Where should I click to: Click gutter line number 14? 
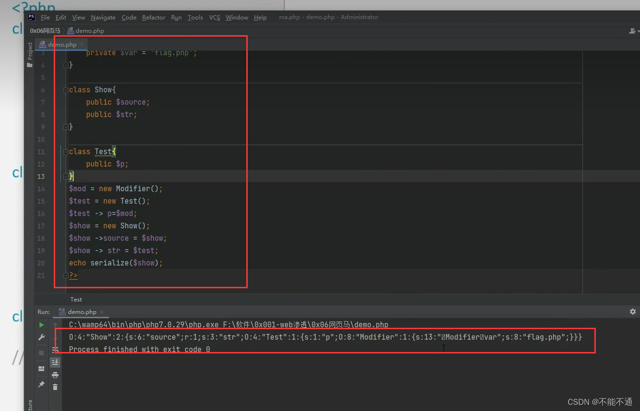pos(41,189)
